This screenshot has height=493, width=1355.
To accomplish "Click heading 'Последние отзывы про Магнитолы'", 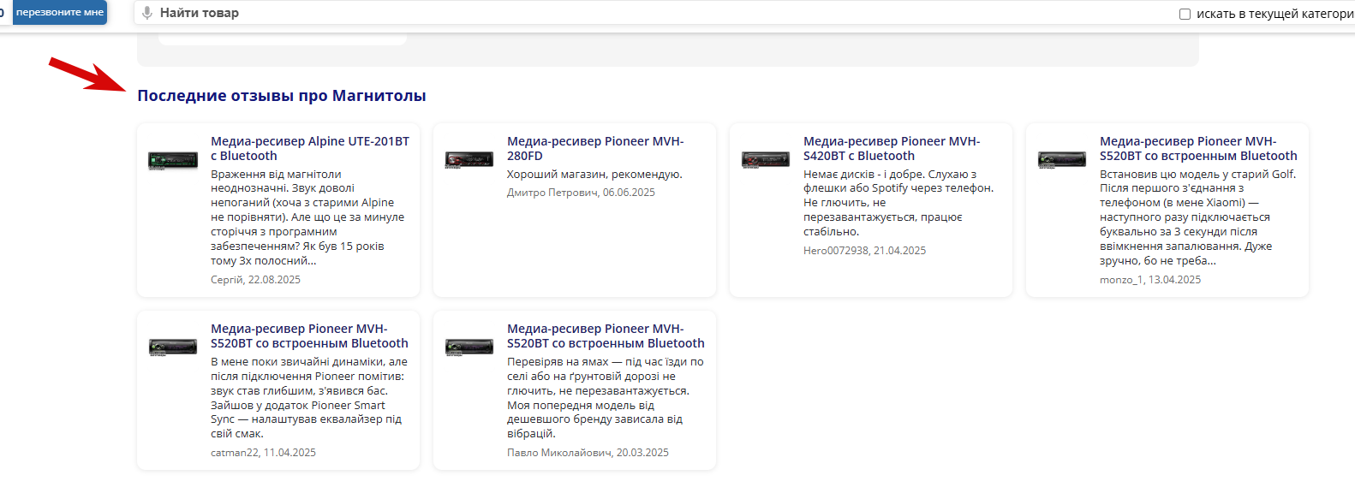I will tap(282, 96).
